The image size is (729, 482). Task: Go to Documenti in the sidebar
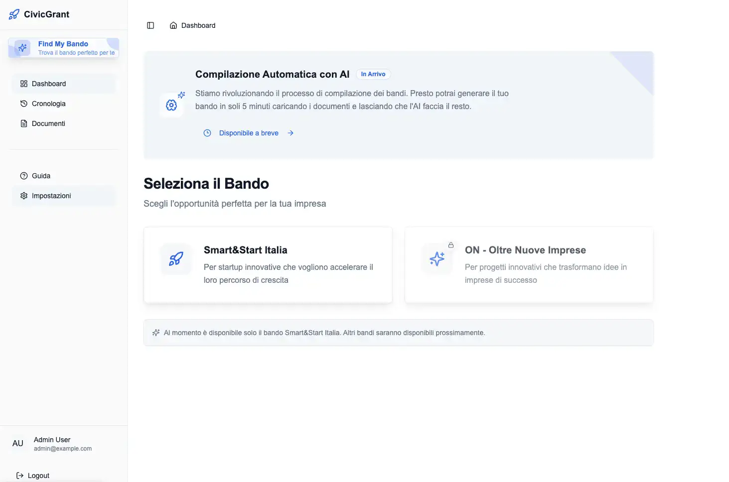(x=48, y=123)
